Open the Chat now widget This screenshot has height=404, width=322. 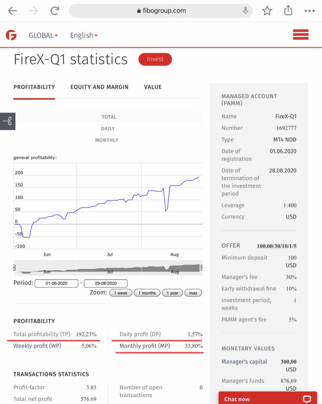[x=267, y=399]
